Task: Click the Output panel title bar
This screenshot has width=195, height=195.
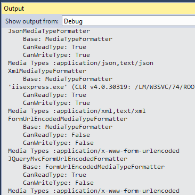Action: [98, 9]
